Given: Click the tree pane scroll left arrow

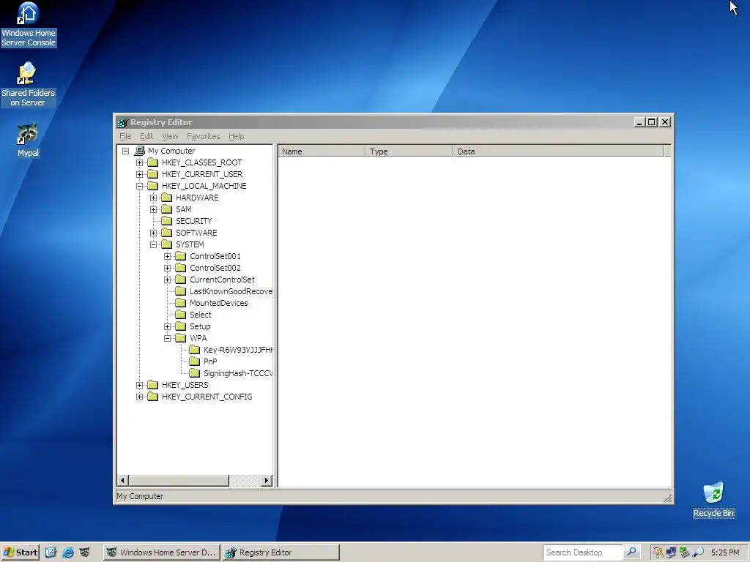Looking at the screenshot, I should [122, 480].
